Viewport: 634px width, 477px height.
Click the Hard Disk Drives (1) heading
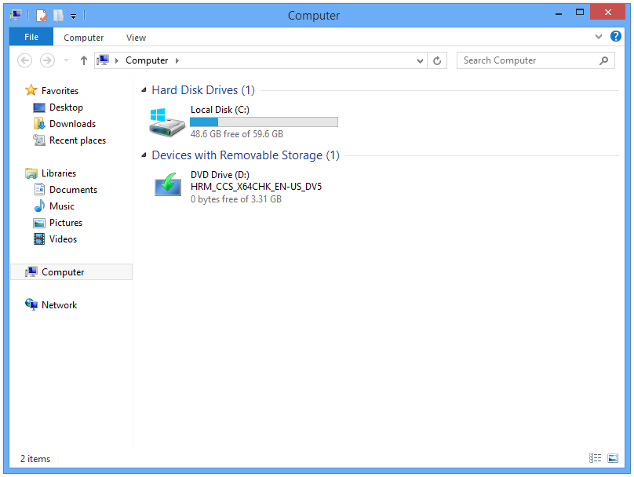click(x=203, y=90)
